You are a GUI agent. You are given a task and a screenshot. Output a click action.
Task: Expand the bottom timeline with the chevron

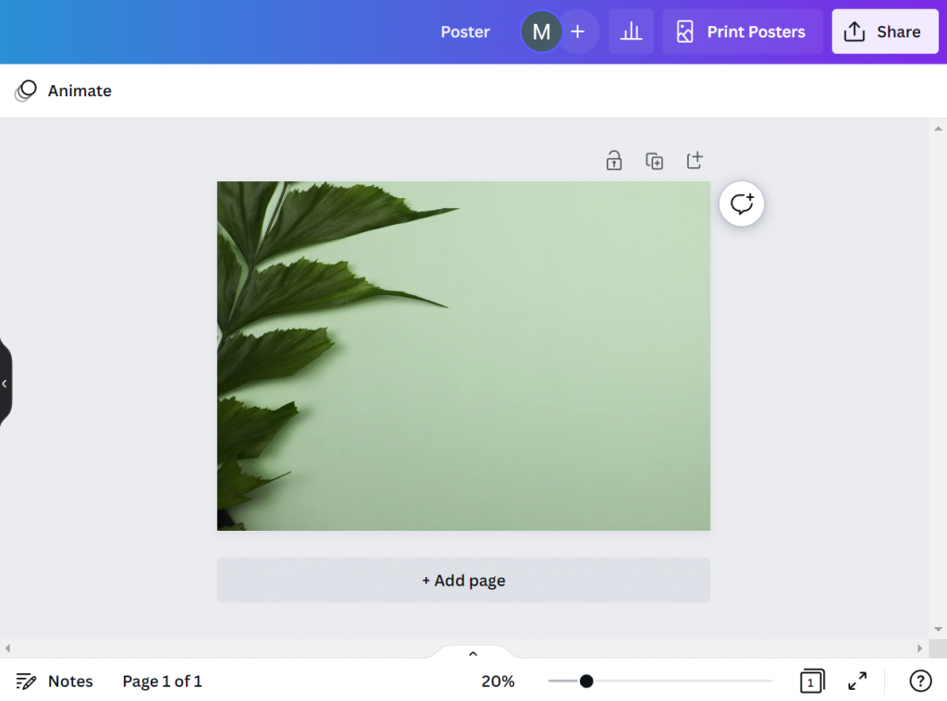pyautogui.click(x=473, y=653)
